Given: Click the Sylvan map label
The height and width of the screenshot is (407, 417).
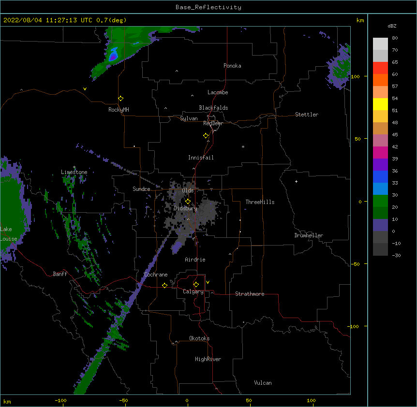Looking at the screenshot, I should pos(189,118).
